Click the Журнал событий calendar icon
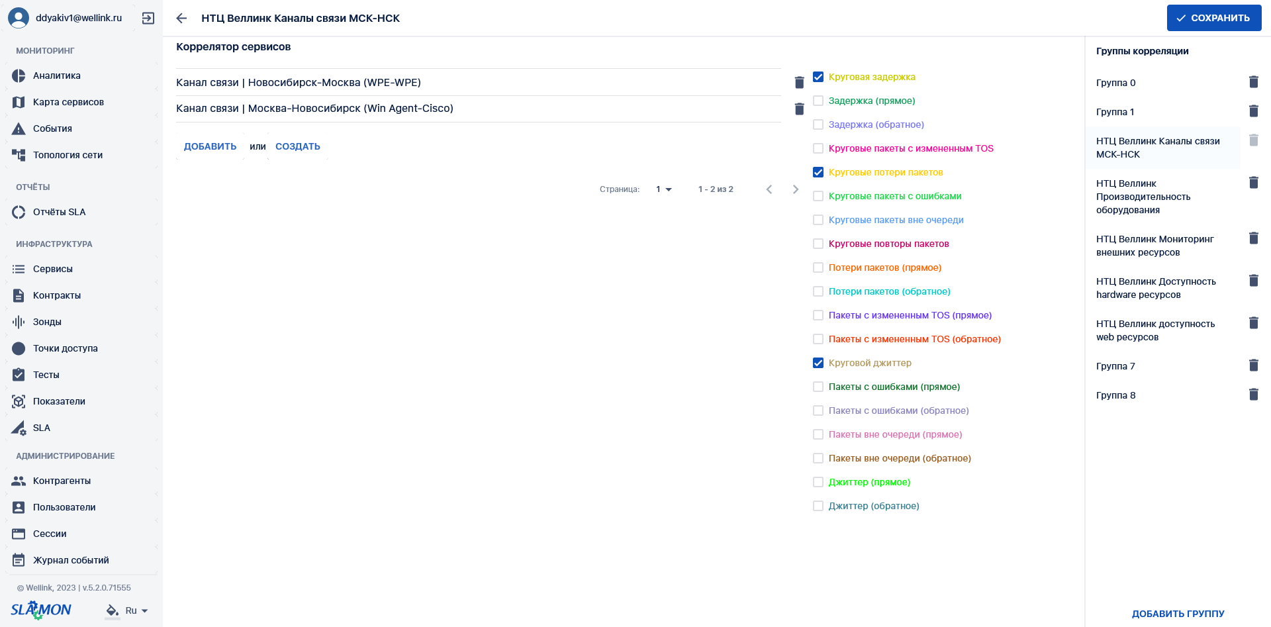 (x=19, y=560)
